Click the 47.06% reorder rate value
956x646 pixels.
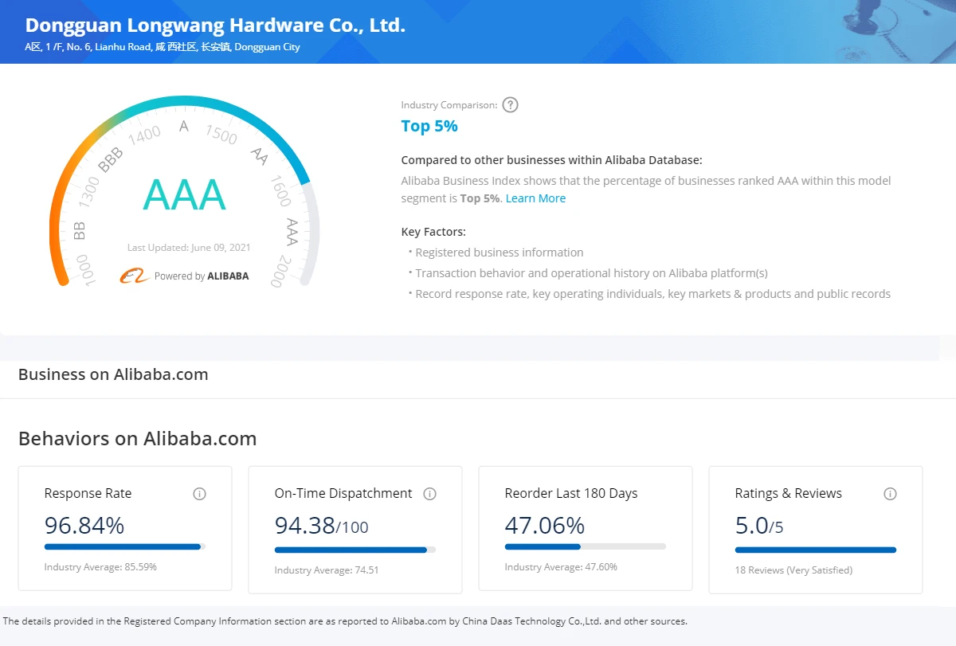coord(545,526)
